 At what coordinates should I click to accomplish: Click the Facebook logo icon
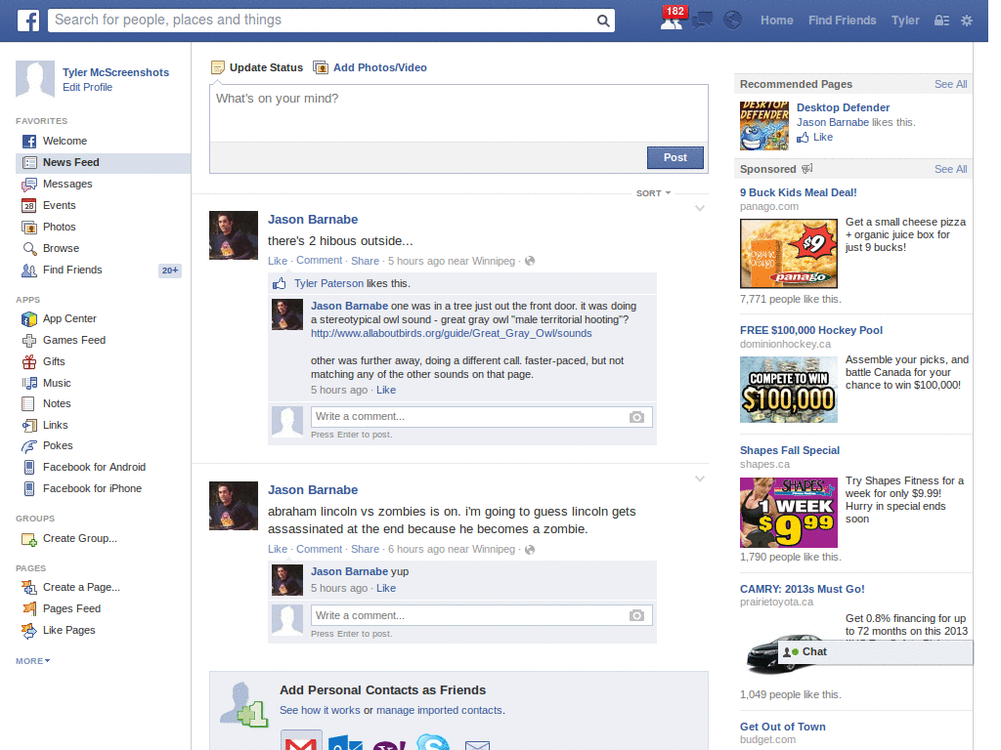pyautogui.click(x=28, y=21)
